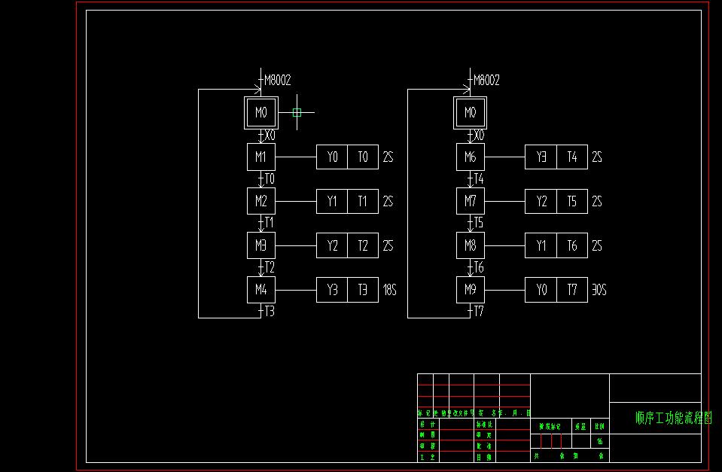The width and height of the screenshot is (722, 472).
Task: Select the X0 transition label below left M0
Action: pos(270,136)
